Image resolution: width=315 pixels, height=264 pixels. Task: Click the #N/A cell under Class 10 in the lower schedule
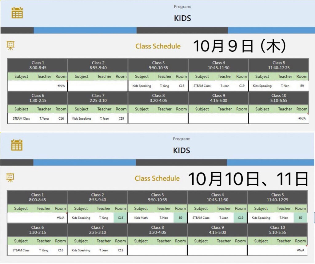[301, 250]
